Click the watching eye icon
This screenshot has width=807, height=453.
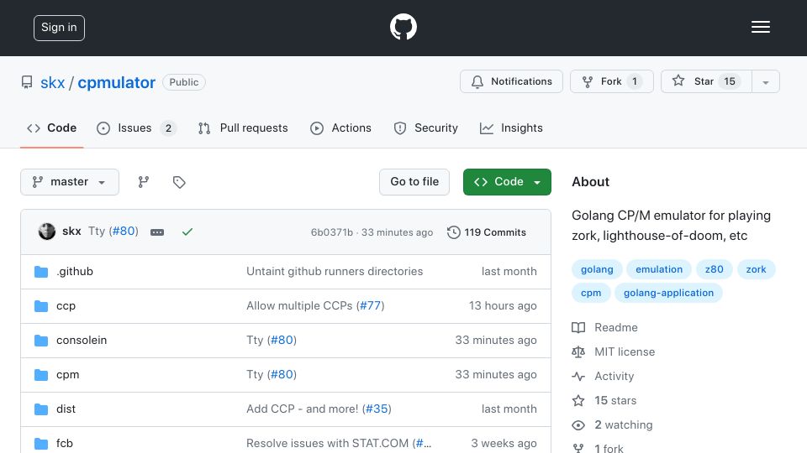(578, 425)
